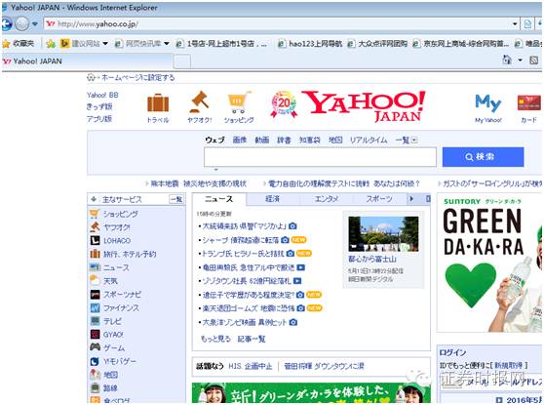
Task: Click the compatibility view page icon
Action: point(527,24)
